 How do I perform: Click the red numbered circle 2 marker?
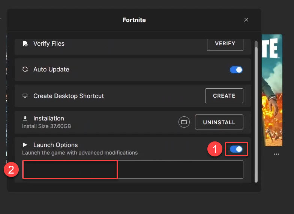click(x=11, y=170)
